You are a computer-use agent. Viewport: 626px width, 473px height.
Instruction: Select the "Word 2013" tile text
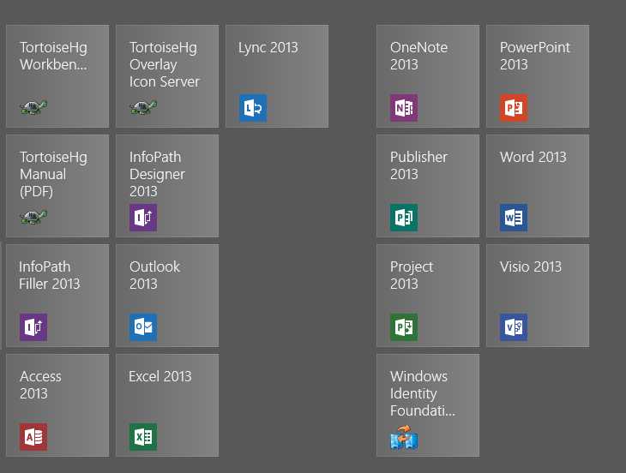click(533, 157)
